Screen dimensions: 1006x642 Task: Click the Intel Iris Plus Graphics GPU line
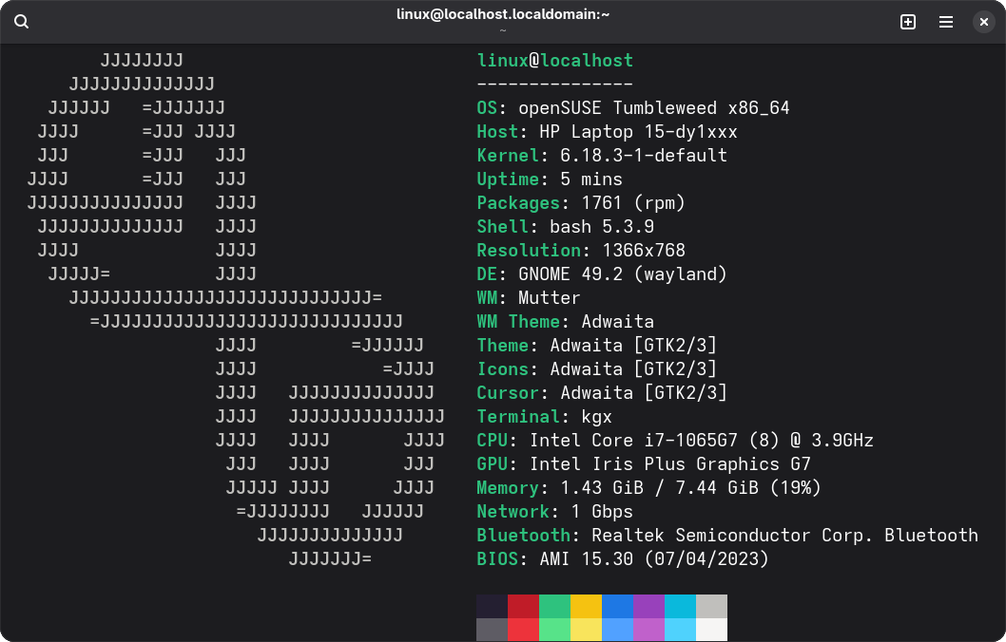click(x=643, y=464)
